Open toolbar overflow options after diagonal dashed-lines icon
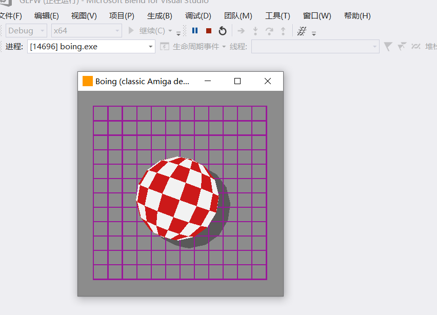The height and width of the screenshot is (315, 437). (x=314, y=34)
